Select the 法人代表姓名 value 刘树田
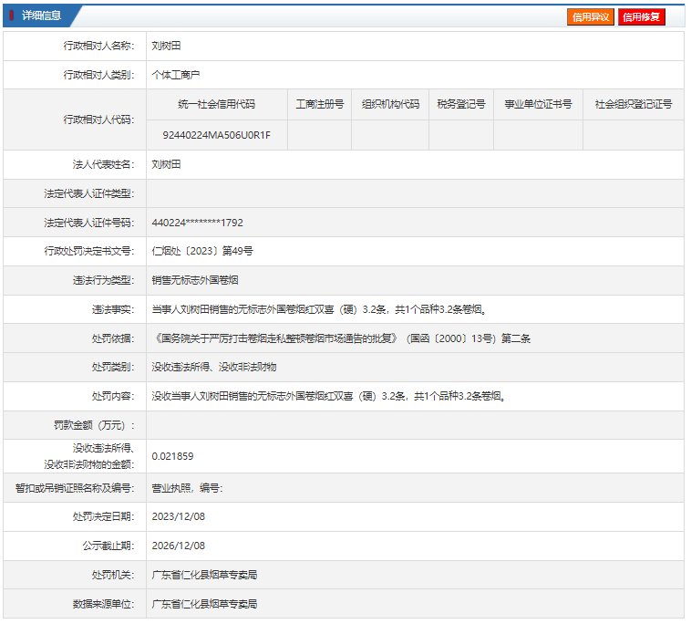The image size is (691, 624). click(x=166, y=164)
